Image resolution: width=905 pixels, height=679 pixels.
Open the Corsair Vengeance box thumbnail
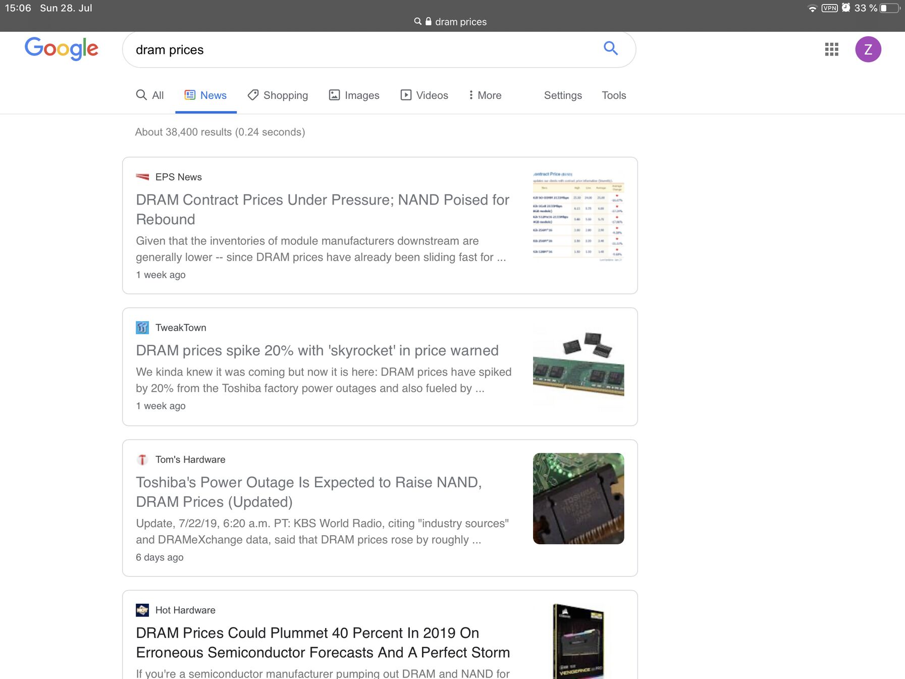coord(578,641)
